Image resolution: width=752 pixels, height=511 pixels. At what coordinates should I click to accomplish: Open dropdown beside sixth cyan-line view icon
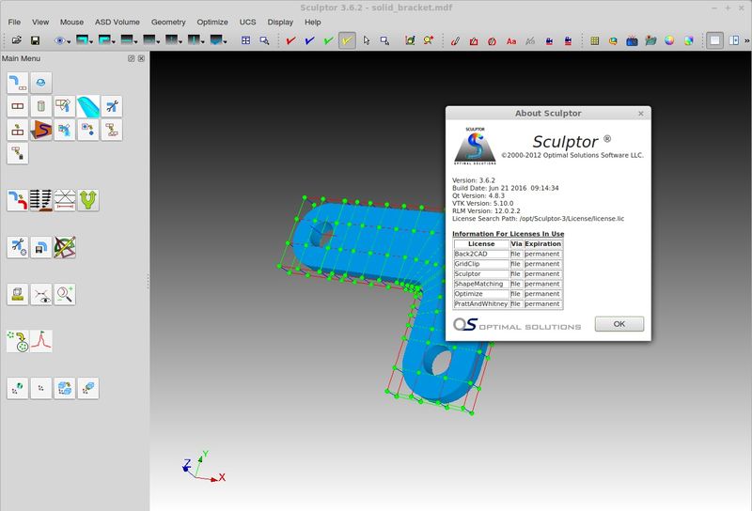pyautogui.click(x=202, y=42)
